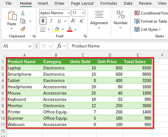Decrease font size with small A icon

(82, 21)
